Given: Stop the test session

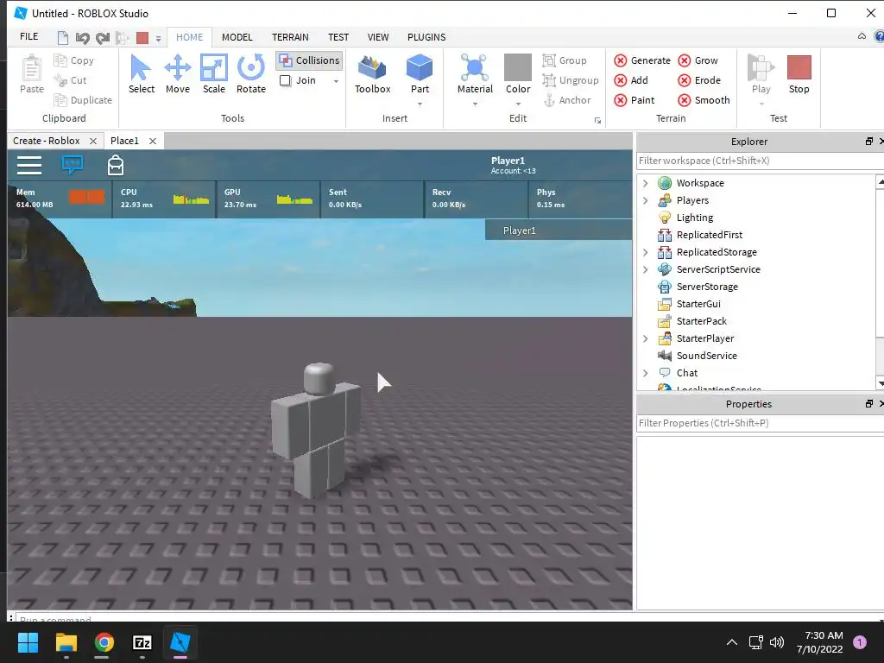Looking at the screenshot, I should click(x=799, y=74).
